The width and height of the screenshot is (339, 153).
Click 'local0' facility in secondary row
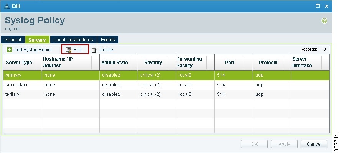[185, 85]
